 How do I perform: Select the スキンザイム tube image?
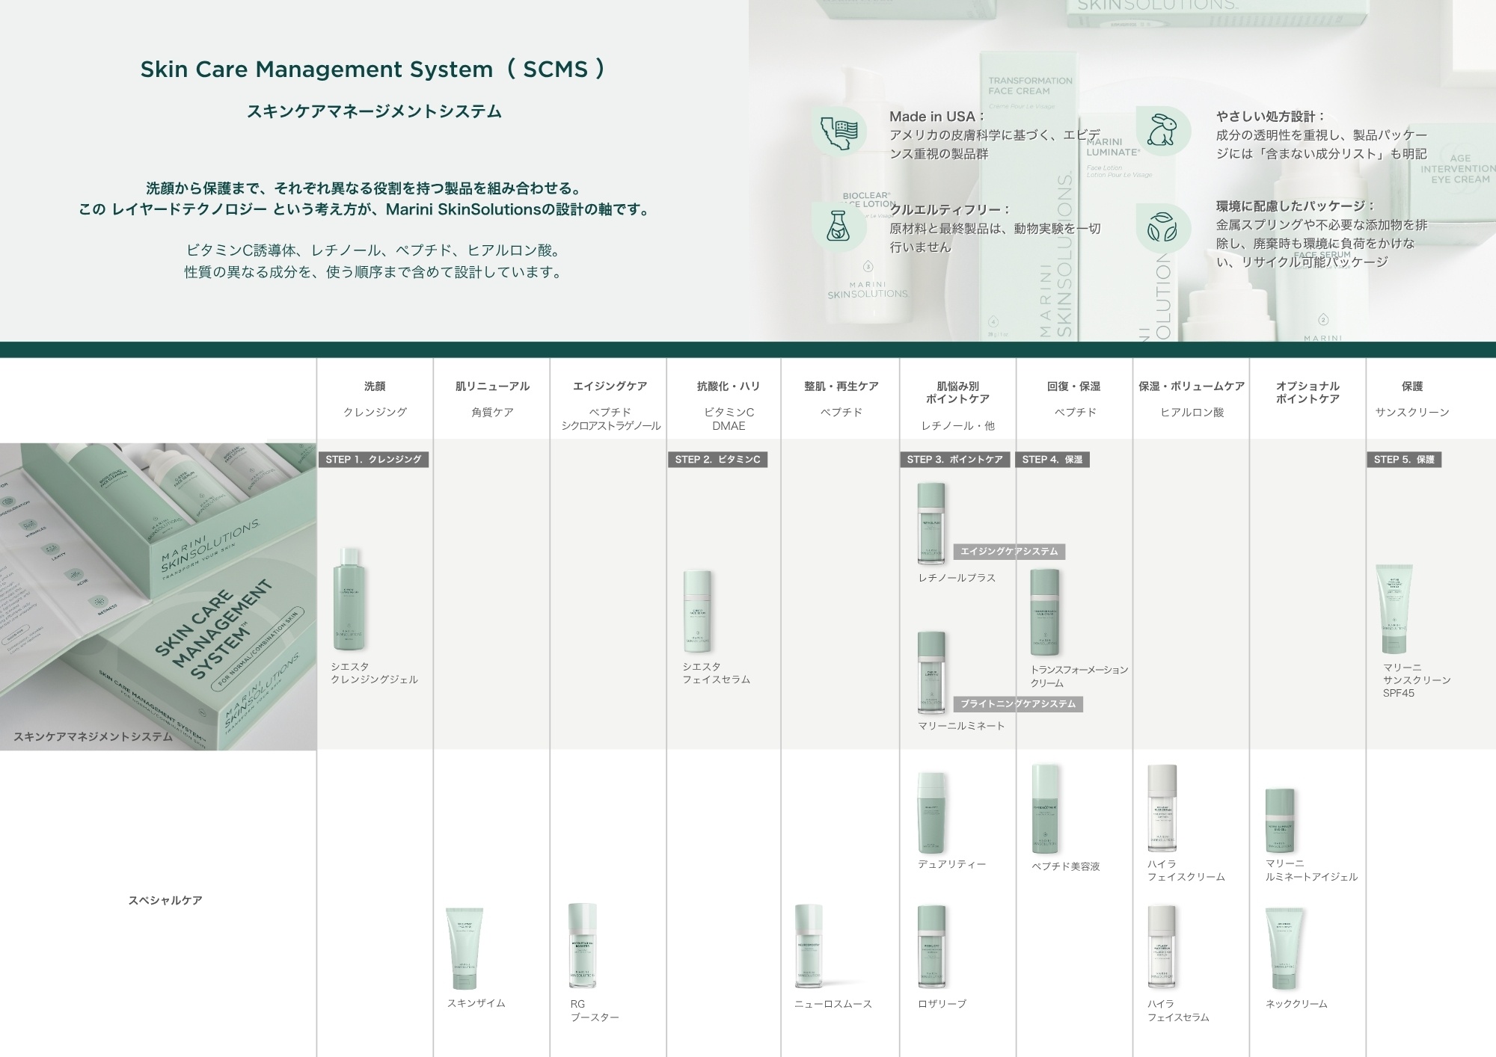coord(465,949)
